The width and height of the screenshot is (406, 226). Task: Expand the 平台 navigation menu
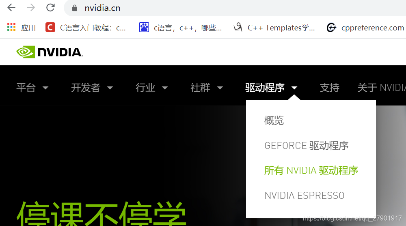[x=32, y=88]
